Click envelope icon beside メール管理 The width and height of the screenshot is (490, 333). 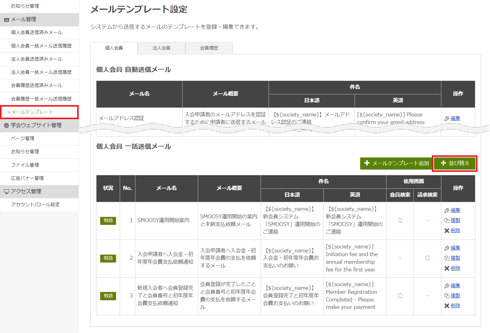[x=6, y=20]
